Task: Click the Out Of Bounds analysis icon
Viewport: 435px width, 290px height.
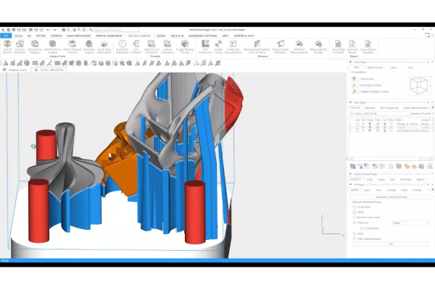Action: click(7, 46)
